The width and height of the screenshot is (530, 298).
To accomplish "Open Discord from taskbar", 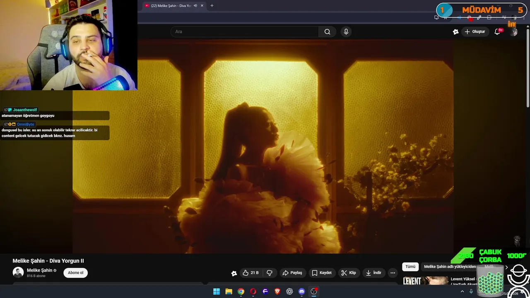I will 302,291.
